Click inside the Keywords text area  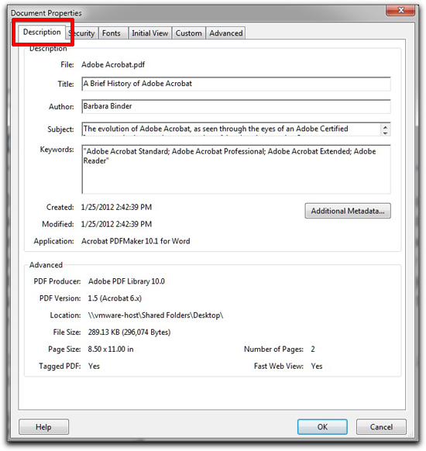click(x=236, y=169)
